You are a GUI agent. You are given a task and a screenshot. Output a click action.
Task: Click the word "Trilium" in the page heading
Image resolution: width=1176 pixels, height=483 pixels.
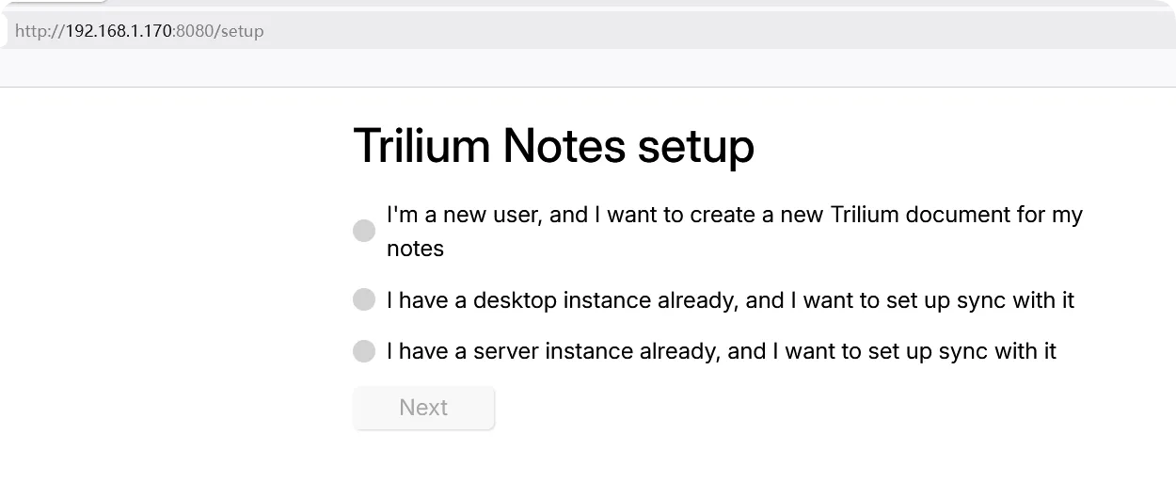pyautogui.click(x=421, y=146)
